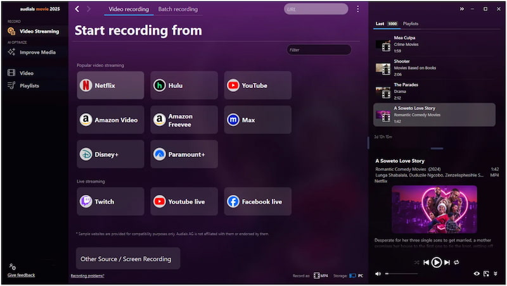Image resolution: width=507 pixels, height=286 pixels.
Task: Collapse the right panel with double chevron
Action: pos(461,9)
